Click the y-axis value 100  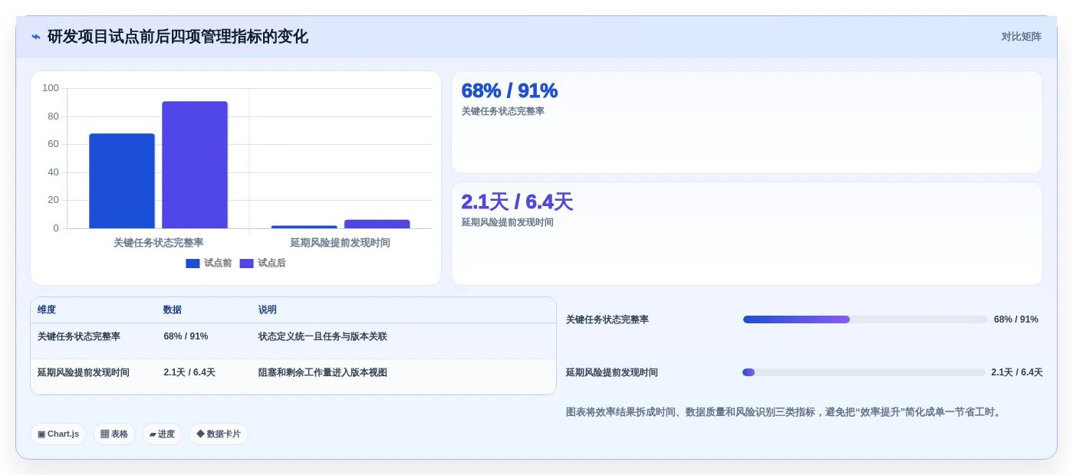coord(51,88)
